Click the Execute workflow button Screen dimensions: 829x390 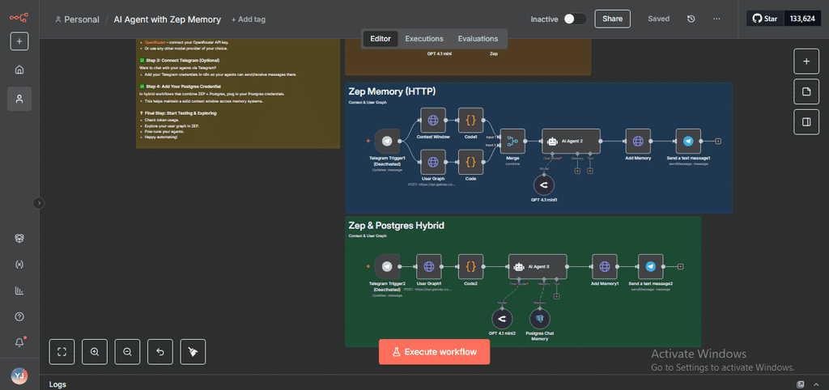(x=434, y=352)
